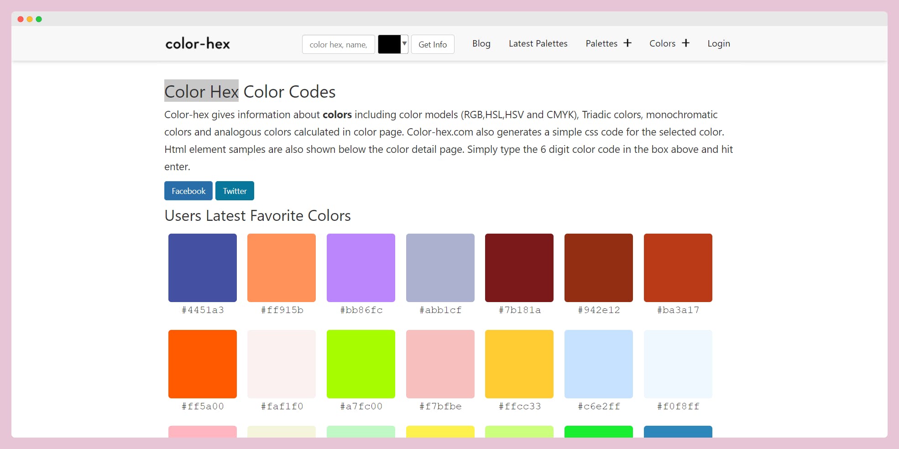The width and height of the screenshot is (899, 449).
Task: Select the mint green swatch in bottom row
Action: click(x=361, y=432)
